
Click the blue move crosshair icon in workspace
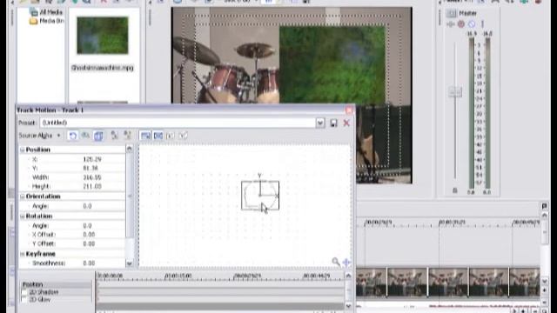(x=346, y=263)
